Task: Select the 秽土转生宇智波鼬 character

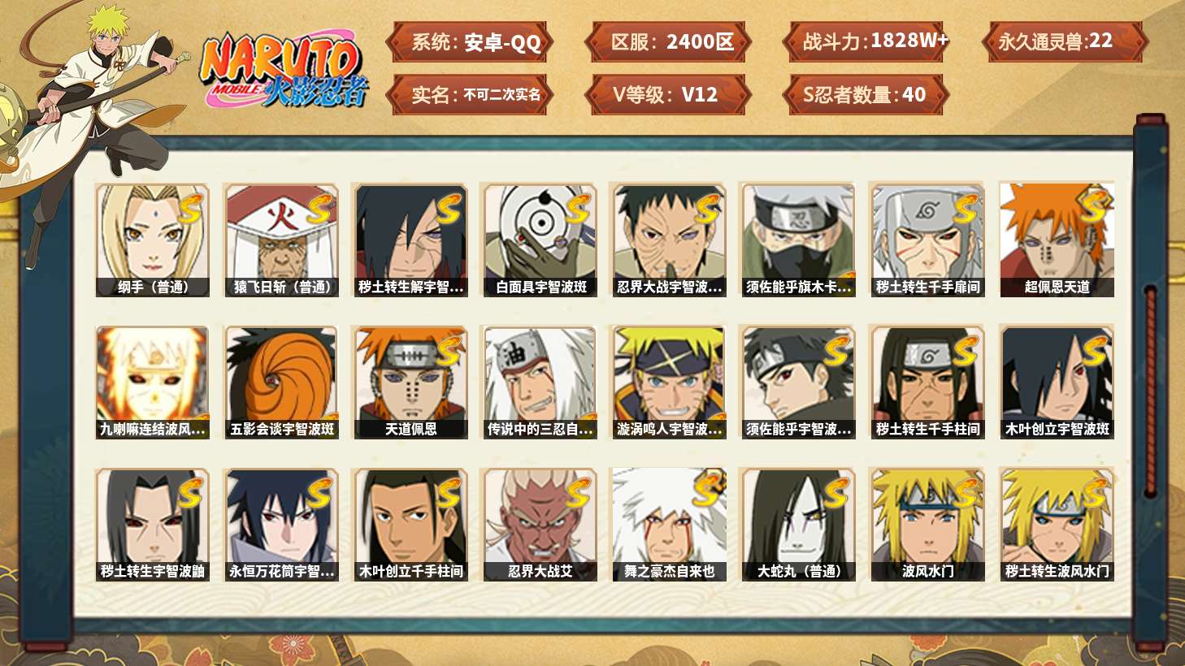Action: [x=152, y=525]
